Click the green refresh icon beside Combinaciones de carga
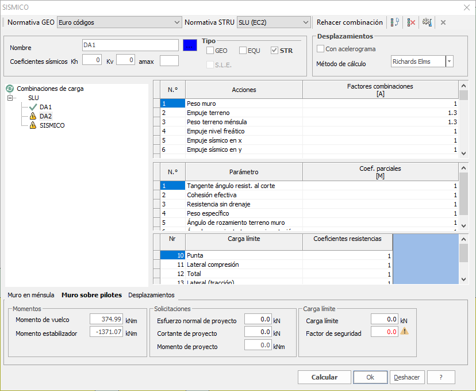 coord(10,89)
